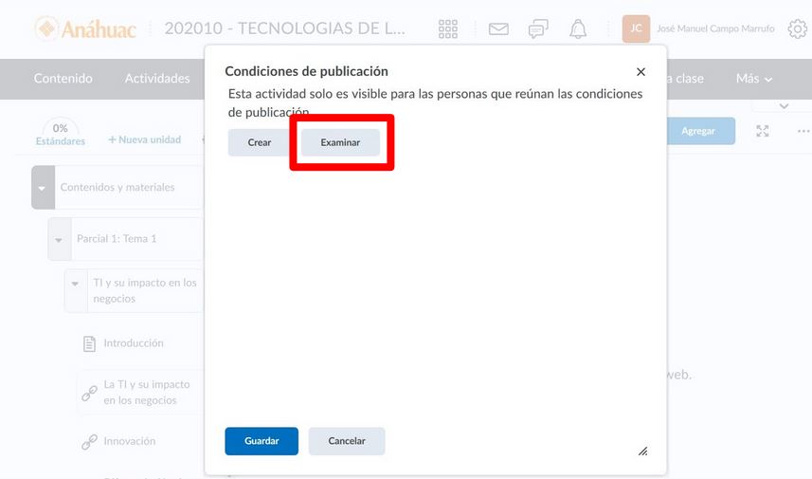The image size is (812, 479).
Task: Click the Examinar button
Action: [340, 142]
